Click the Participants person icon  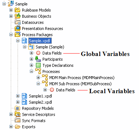click(38, 59)
